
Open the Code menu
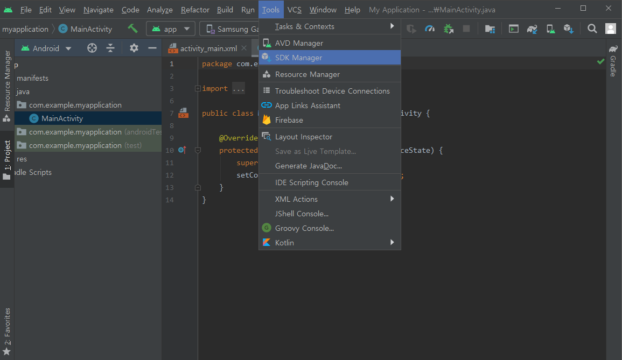(x=130, y=10)
